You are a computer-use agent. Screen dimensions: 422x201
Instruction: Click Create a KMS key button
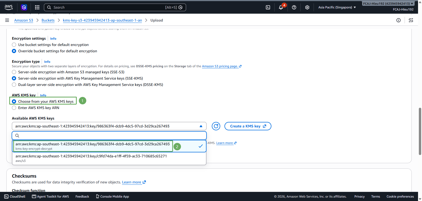click(x=248, y=126)
